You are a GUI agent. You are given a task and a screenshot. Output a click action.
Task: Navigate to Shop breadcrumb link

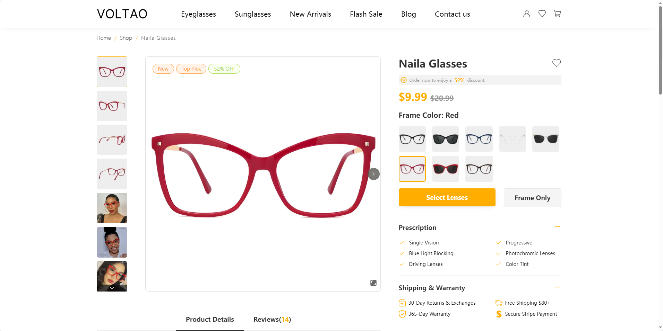[x=126, y=38]
